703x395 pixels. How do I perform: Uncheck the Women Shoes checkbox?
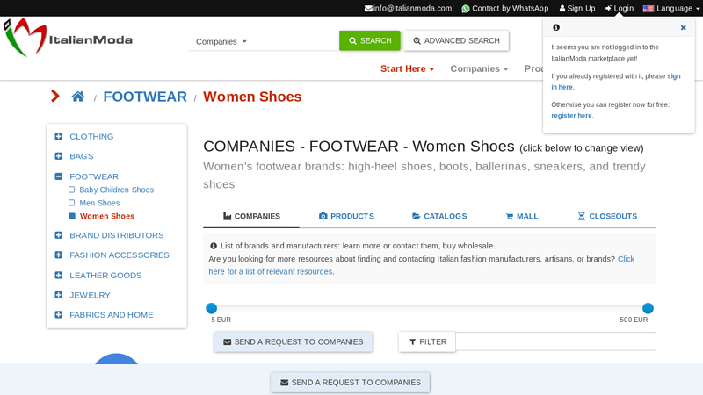coord(72,216)
